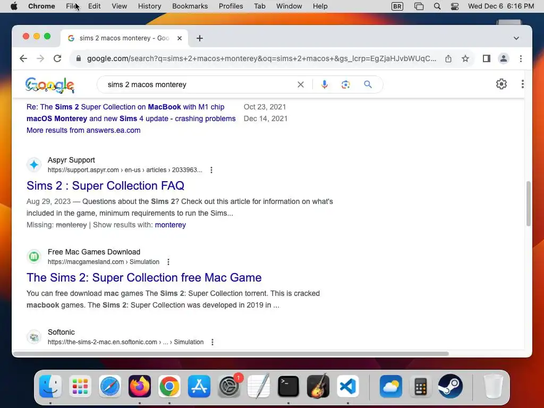Open App Store from the dock

coord(199,386)
